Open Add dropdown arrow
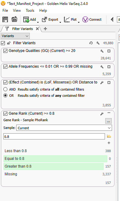Image resolution: width=120 pixels, height=201 pixels. pyautogui.click(x=38, y=22)
